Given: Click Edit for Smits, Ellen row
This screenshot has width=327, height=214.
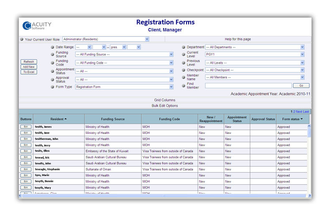Looking at the screenshot, I should pos(26,151).
